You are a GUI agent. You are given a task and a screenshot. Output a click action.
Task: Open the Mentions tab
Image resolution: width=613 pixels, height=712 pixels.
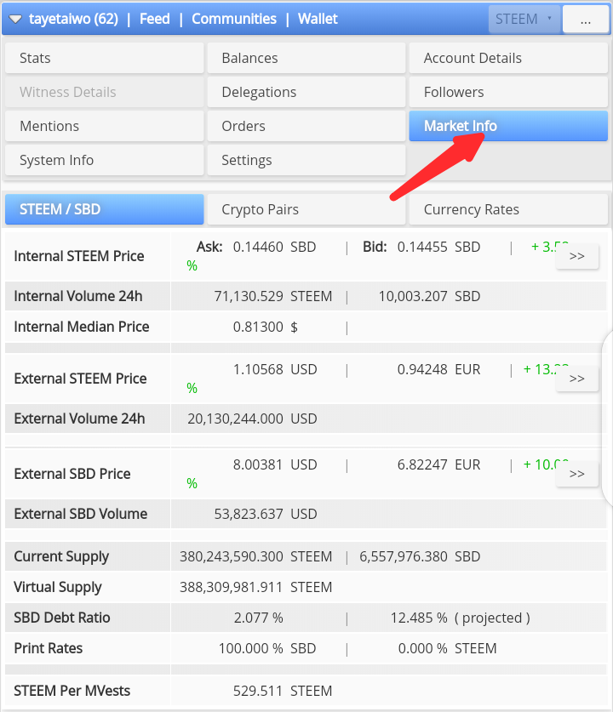tap(104, 126)
